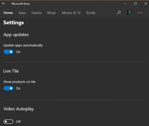This screenshot has height=126, width=149.
Task: Click the Show products on tile label
Action: (x=19, y=82)
